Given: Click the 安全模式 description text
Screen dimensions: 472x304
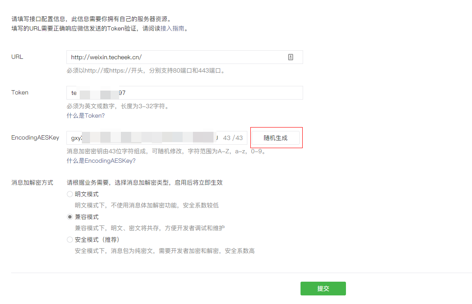Looking at the screenshot, I should click(x=165, y=251).
